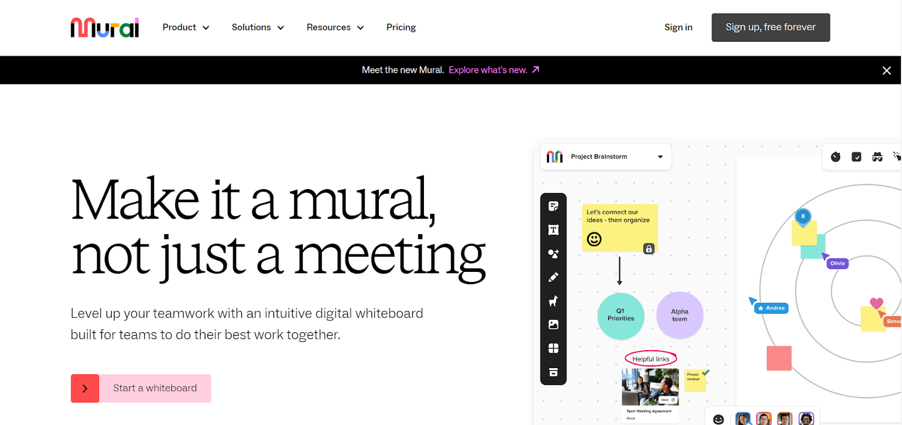Select the Q1 Priorities teal circle
The width and height of the screenshot is (902, 425).
coord(621,316)
